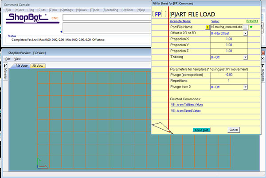Click the yellow exclamation icon beside Part File Name
The image size is (266, 178).
pos(207,28)
